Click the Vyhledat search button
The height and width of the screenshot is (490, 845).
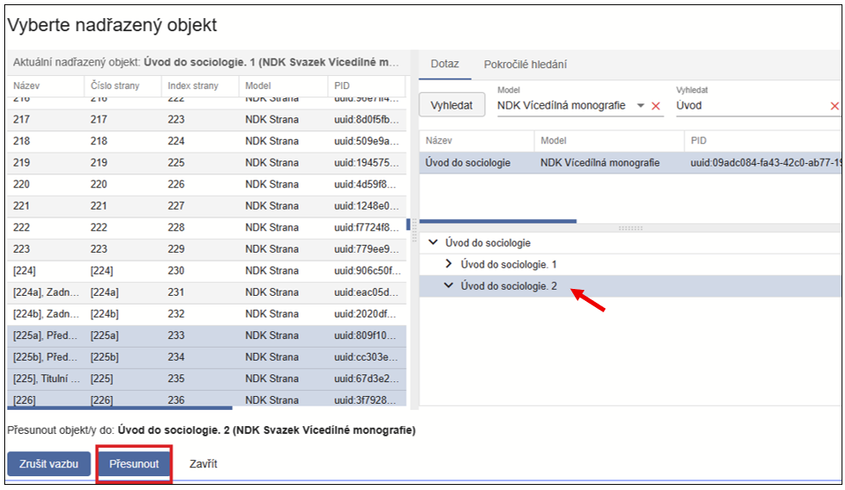451,105
